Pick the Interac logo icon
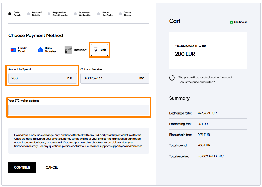 pos(68,50)
